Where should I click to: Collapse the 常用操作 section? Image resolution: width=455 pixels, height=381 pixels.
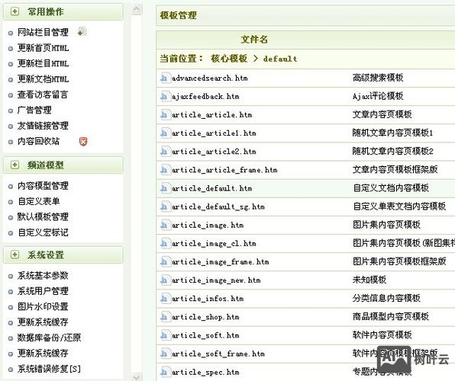15,11
